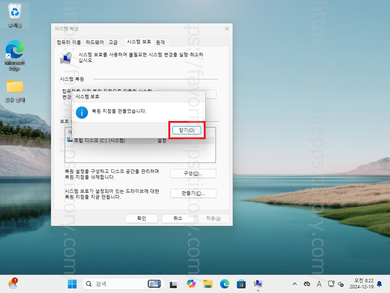Image resolution: width=390 pixels, height=293 pixels.
Task: Confirm with the 확인 button
Action: point(142,218)
